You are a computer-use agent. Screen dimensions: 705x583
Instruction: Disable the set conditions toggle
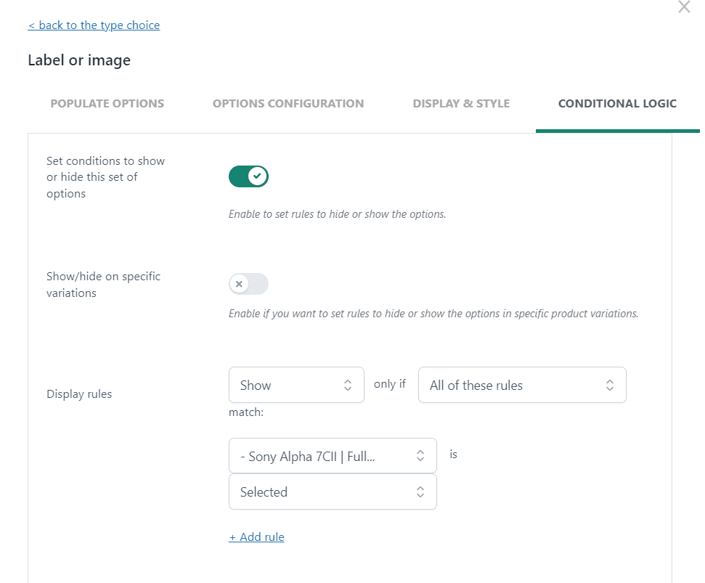[248, 176]
